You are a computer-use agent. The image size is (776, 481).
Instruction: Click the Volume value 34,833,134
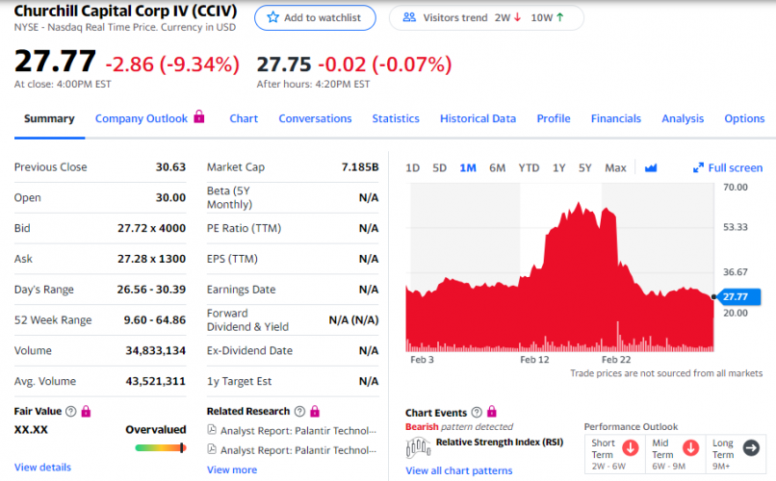point(155,350)
